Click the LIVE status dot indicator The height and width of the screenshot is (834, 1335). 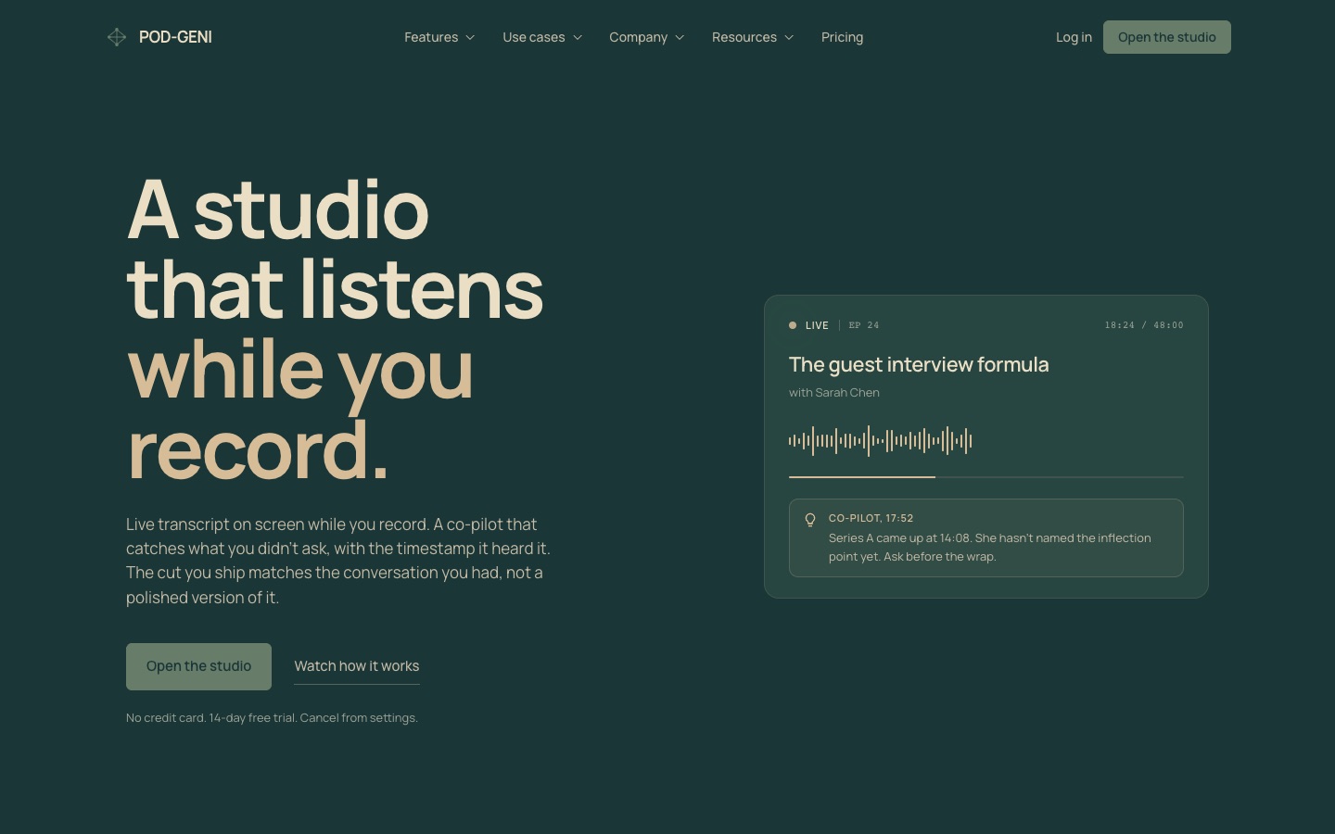(793, 325)
